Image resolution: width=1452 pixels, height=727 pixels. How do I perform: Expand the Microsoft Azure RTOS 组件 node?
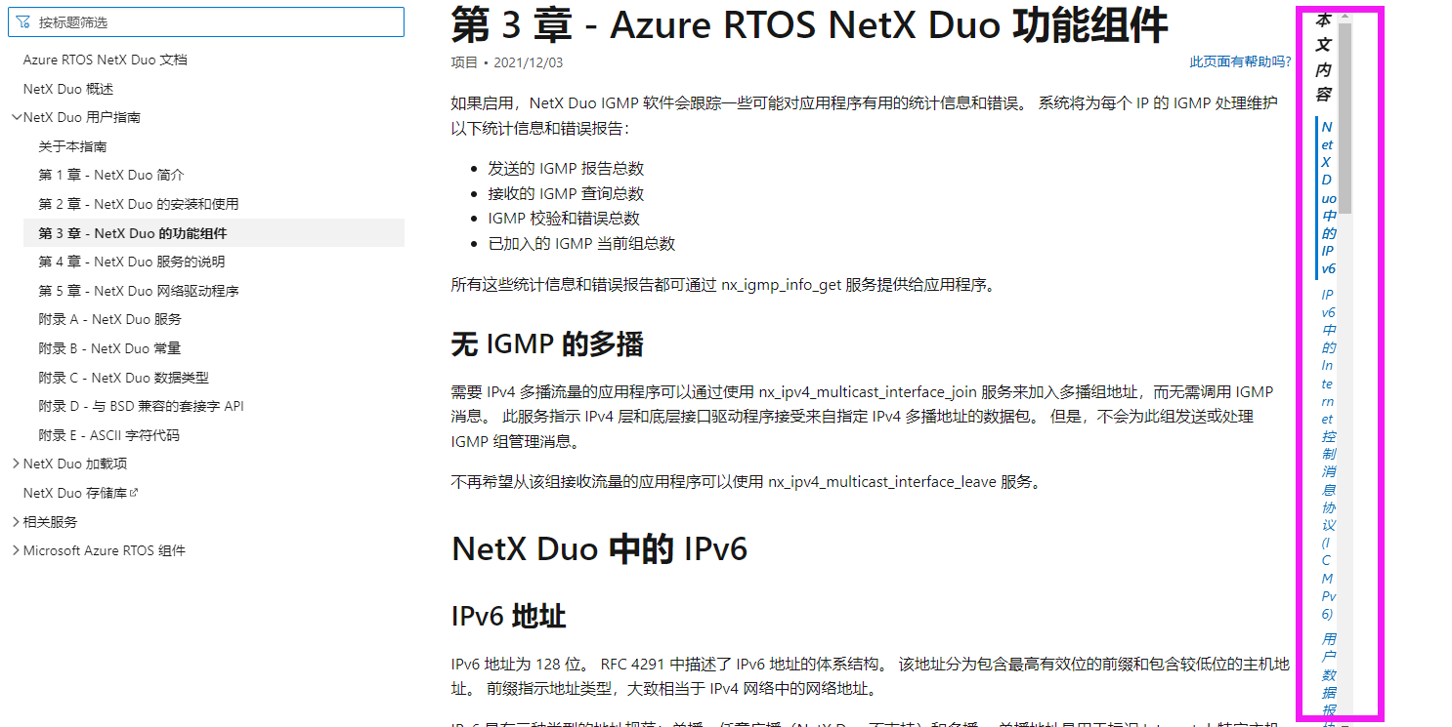pos(16,550)
